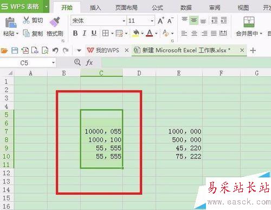Click the open folder icon
Screen dimensions: 271x210
pos(4,50)
